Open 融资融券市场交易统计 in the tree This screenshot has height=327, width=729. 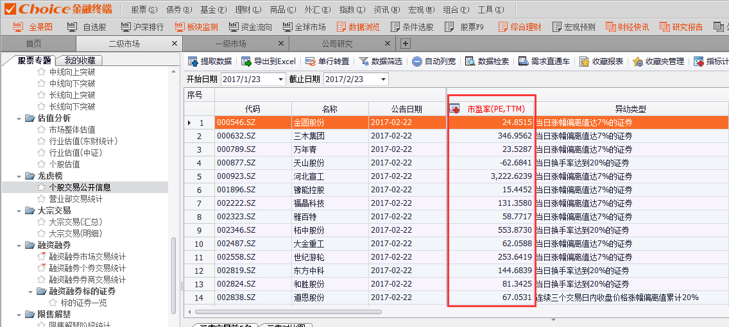tap(87, 257)
